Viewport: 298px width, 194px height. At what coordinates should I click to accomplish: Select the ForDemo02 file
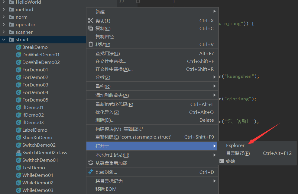click(x=35, y=77)
